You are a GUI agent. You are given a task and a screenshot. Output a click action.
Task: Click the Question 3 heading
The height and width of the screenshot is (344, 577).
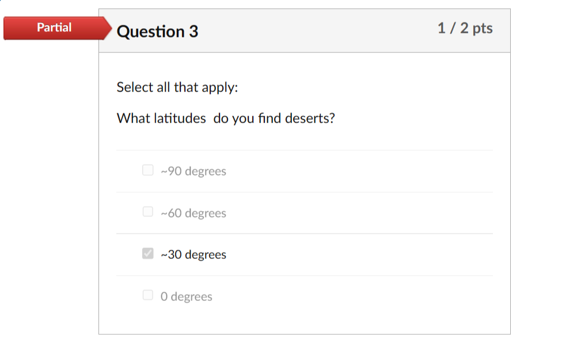[157, 32]
